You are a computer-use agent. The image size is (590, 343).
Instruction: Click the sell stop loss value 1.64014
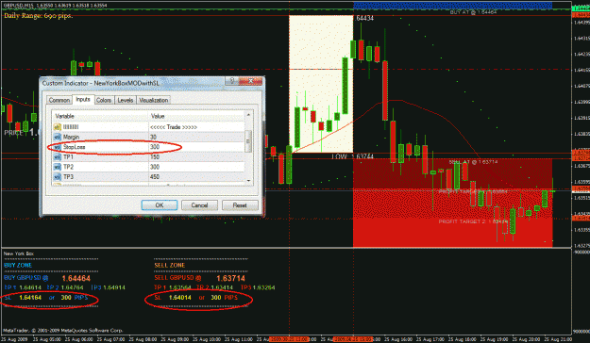(180, 298)
